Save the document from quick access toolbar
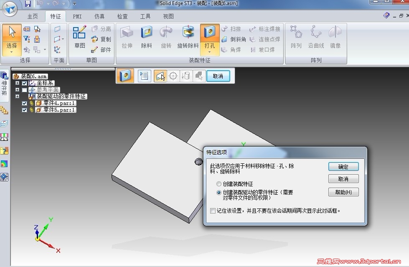Image resolution: width=409 pixels, height=267 pixels. 28,4
